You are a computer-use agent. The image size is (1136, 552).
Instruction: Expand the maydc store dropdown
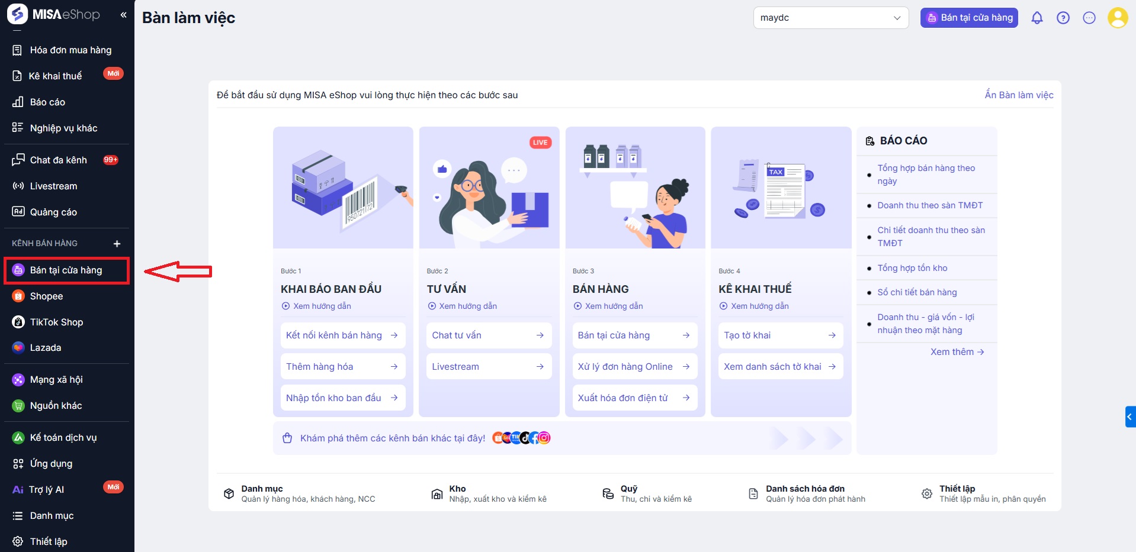[x=831, y=18]
